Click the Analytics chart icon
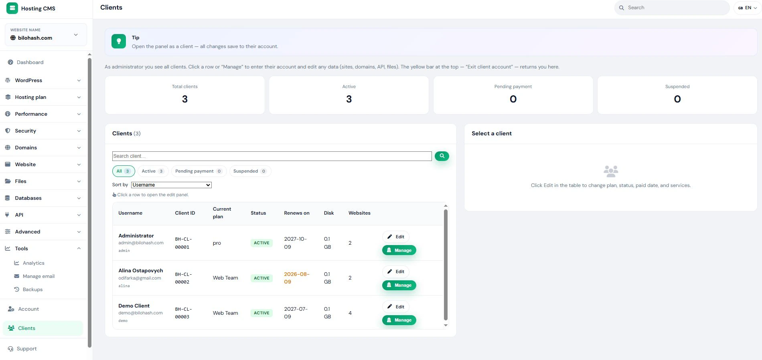762x360 pixels. point(16,263)
